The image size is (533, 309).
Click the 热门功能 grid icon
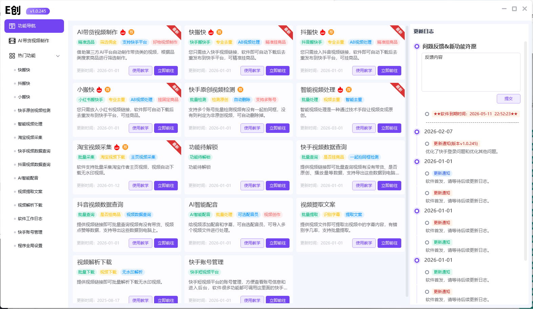(12, 56)
